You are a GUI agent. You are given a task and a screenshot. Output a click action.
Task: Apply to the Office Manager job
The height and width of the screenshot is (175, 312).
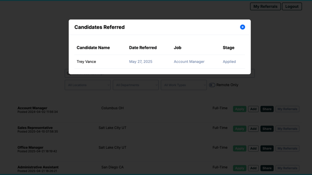[x=239, y=148]
